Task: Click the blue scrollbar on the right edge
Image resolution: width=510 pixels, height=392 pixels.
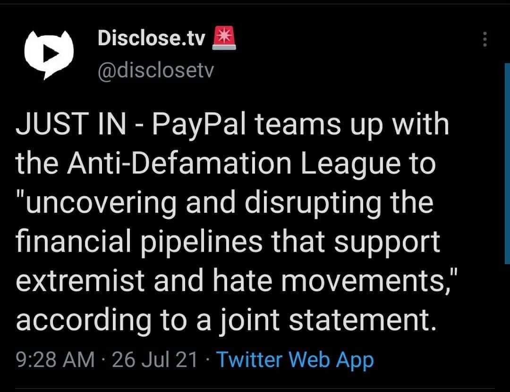Action: [507, 163]
